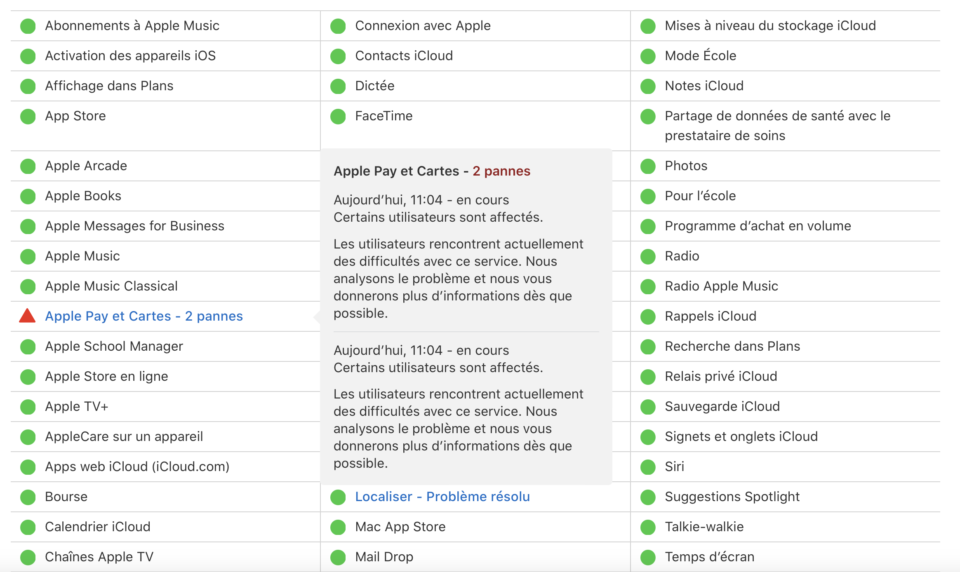Viewport: 960px width, 572px height.
Task: Click the green dot beside Bourse
Action: (x=28, y=497)
